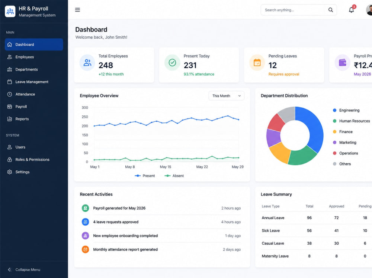372x278 pixels.
Task: Click the green donut chart segment
Action: [302, 157]
